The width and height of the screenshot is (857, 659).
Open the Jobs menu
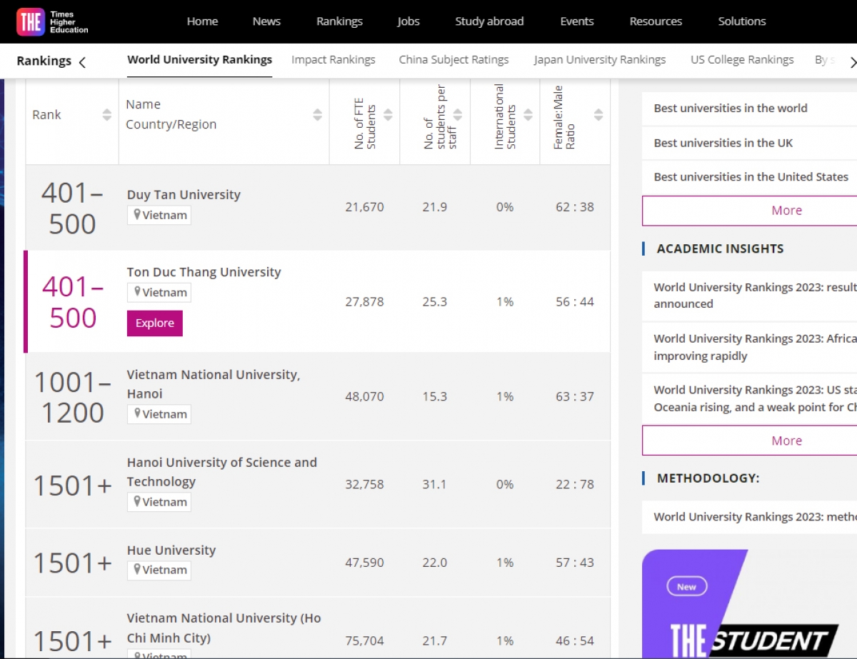coord(409,21)
